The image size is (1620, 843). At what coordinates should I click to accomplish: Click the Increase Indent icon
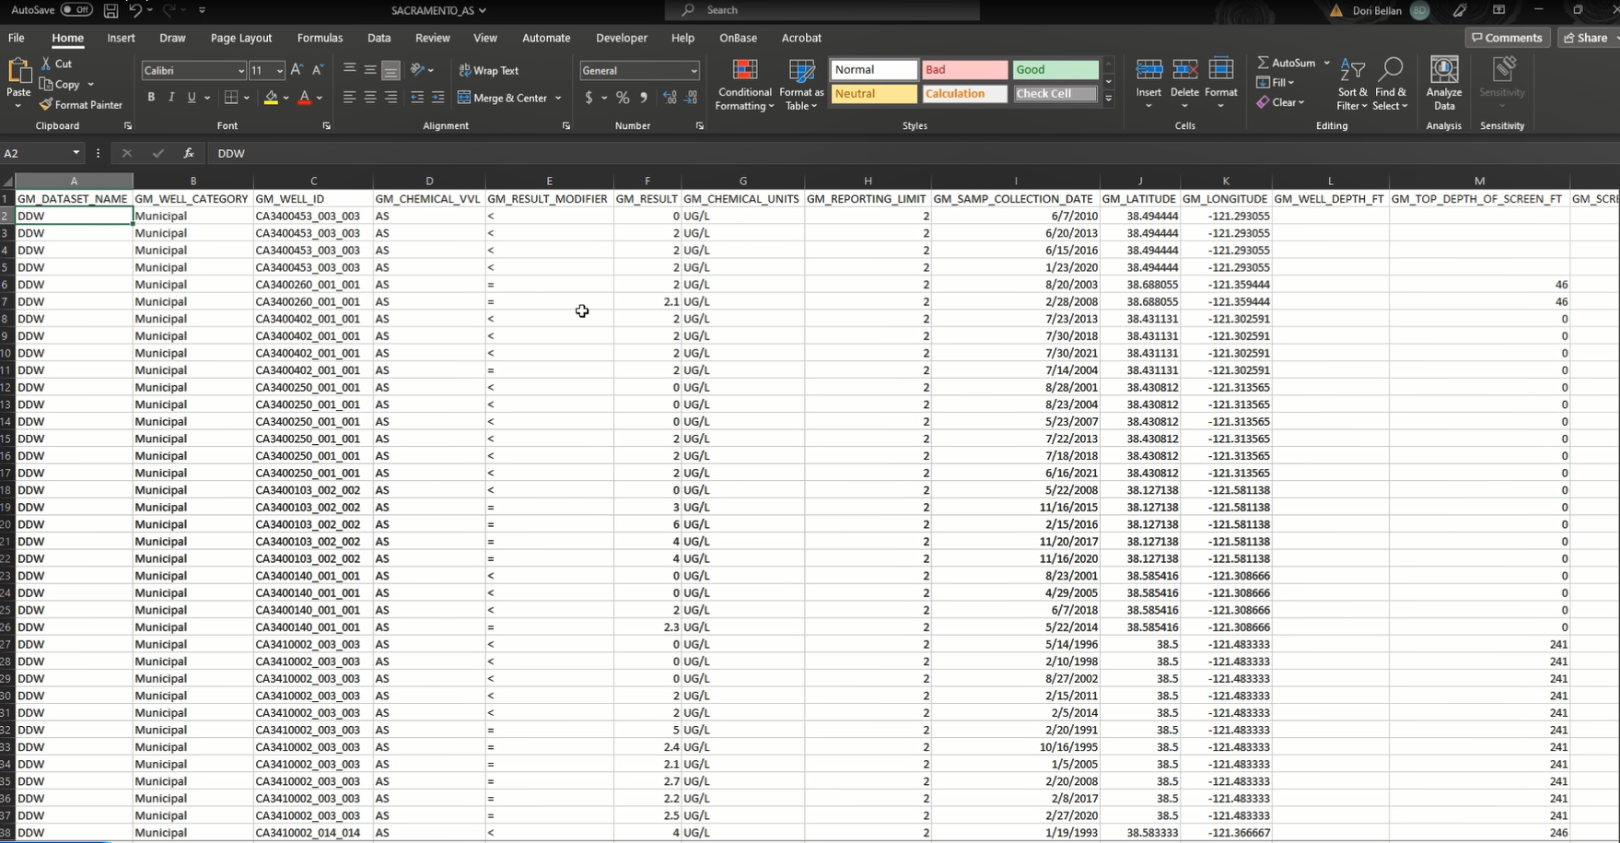tap(438, 98)
